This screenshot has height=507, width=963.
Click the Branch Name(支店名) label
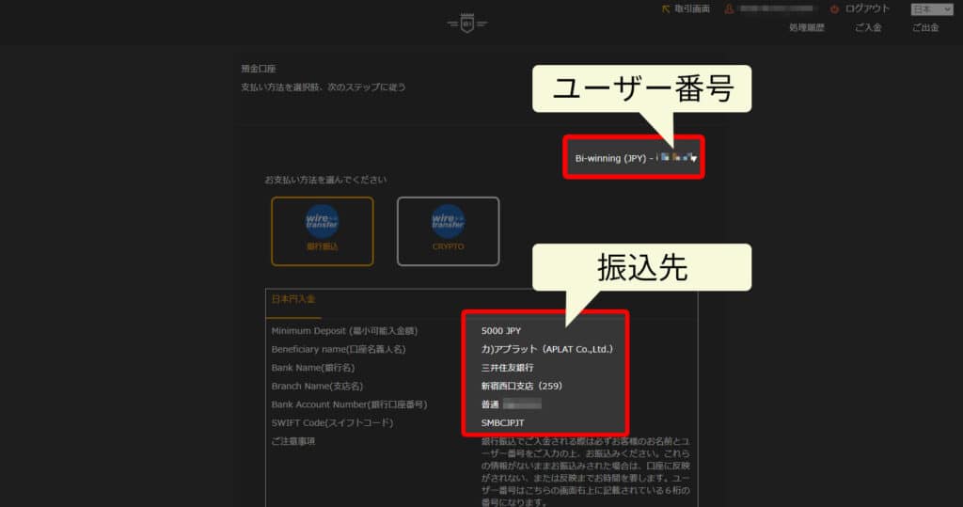point(317,386)
